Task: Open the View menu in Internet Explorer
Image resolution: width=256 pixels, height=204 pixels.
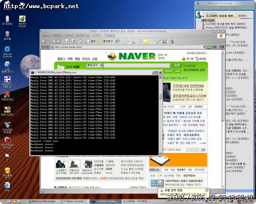Action: (69, 36)
